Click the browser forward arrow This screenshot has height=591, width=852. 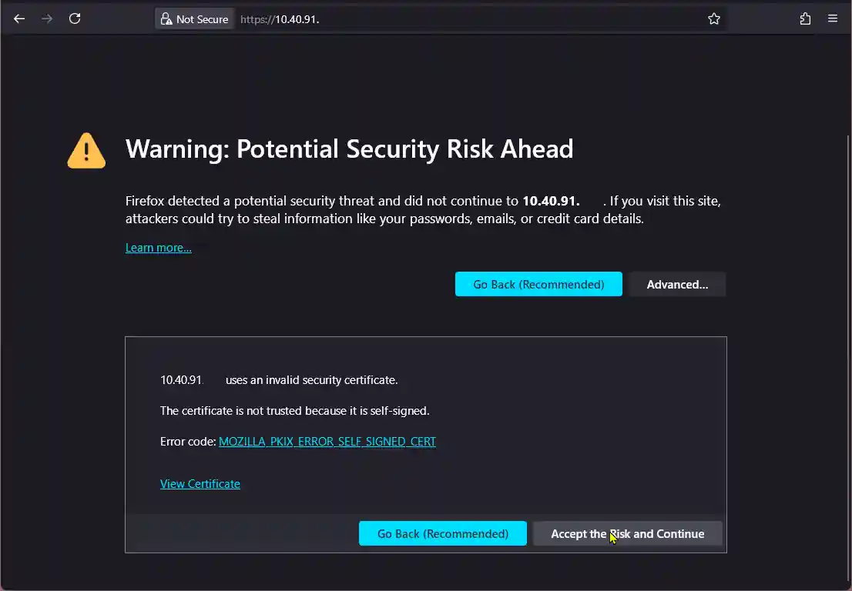point(47,18)
